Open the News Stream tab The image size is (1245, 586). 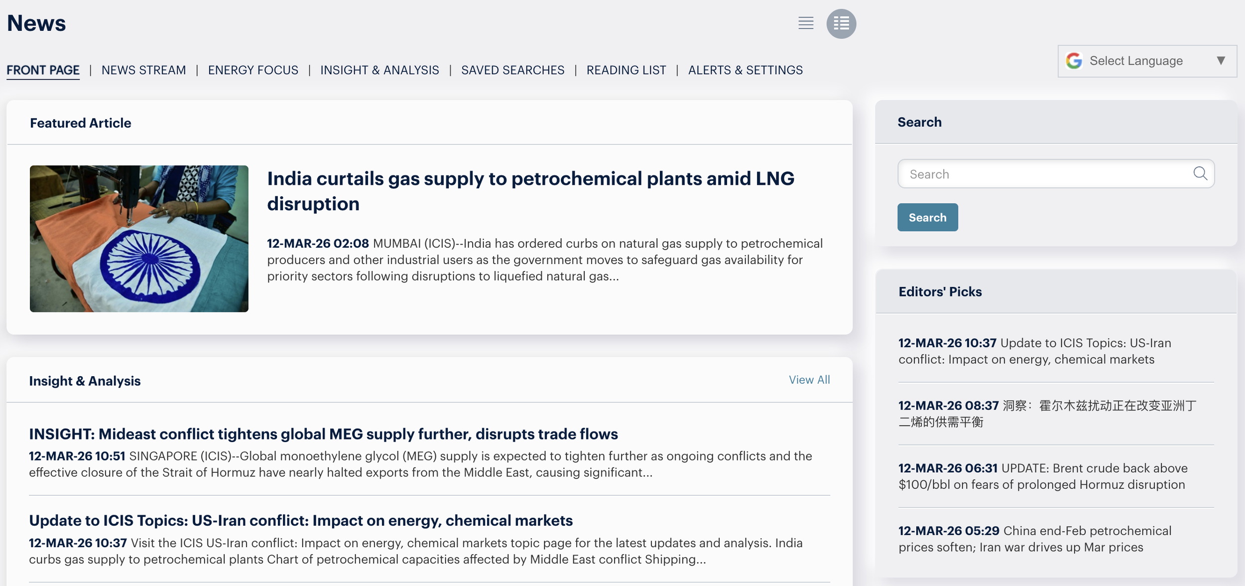(x=143, y=70)
